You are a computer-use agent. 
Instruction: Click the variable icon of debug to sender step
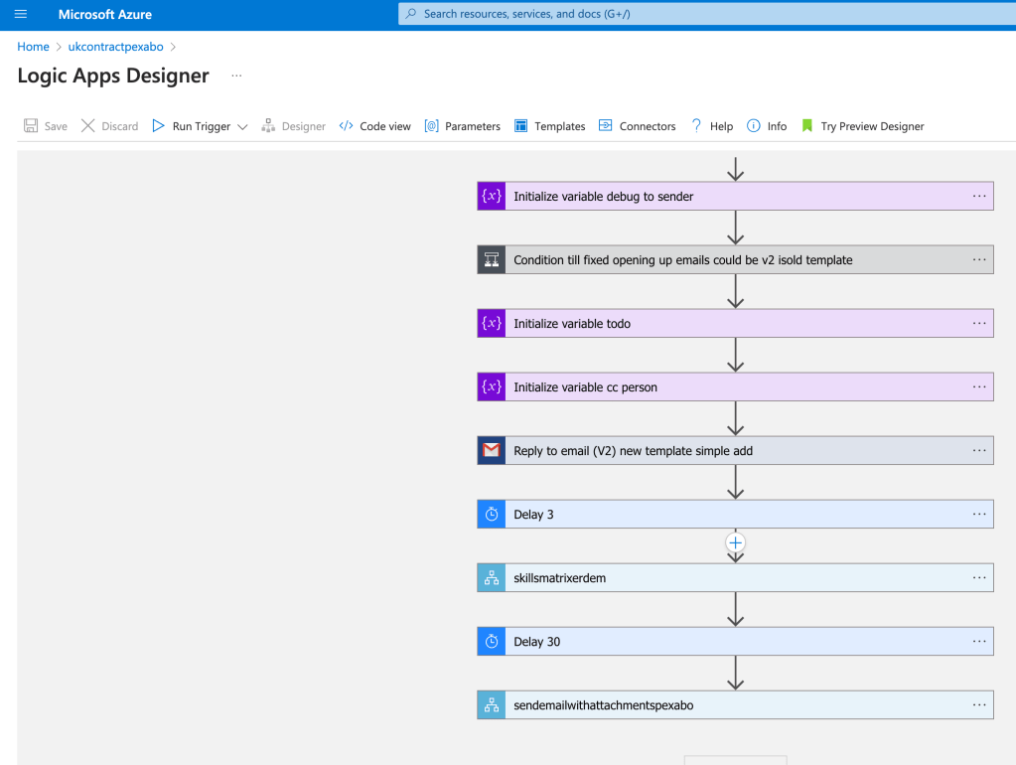point(492,197)
